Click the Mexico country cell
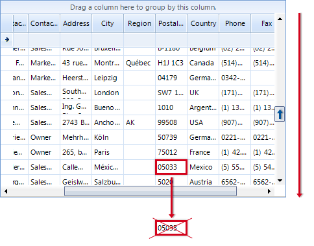314x246 pixels. click(203, 167)
